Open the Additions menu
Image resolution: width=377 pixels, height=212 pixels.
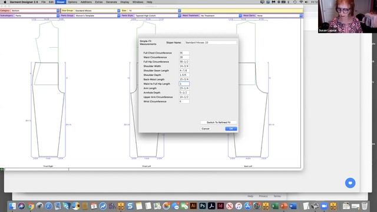point(86,2)
